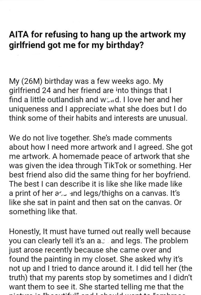The width and height of the screenshot is (201, 295).
Task: Open the AITA artwork post title
Action: 97,40
